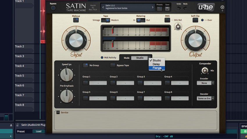Toggle the RMS switch
Screen dimensions: 247x139
[x=167, y=20]
